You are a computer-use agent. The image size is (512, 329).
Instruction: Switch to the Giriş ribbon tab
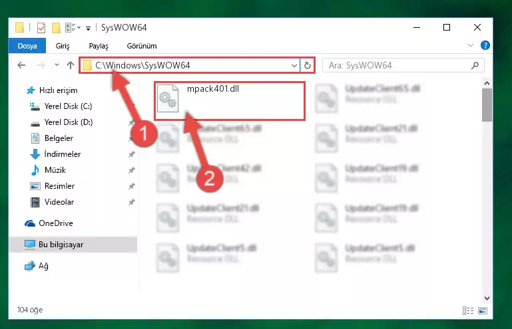tap(63, 46)
